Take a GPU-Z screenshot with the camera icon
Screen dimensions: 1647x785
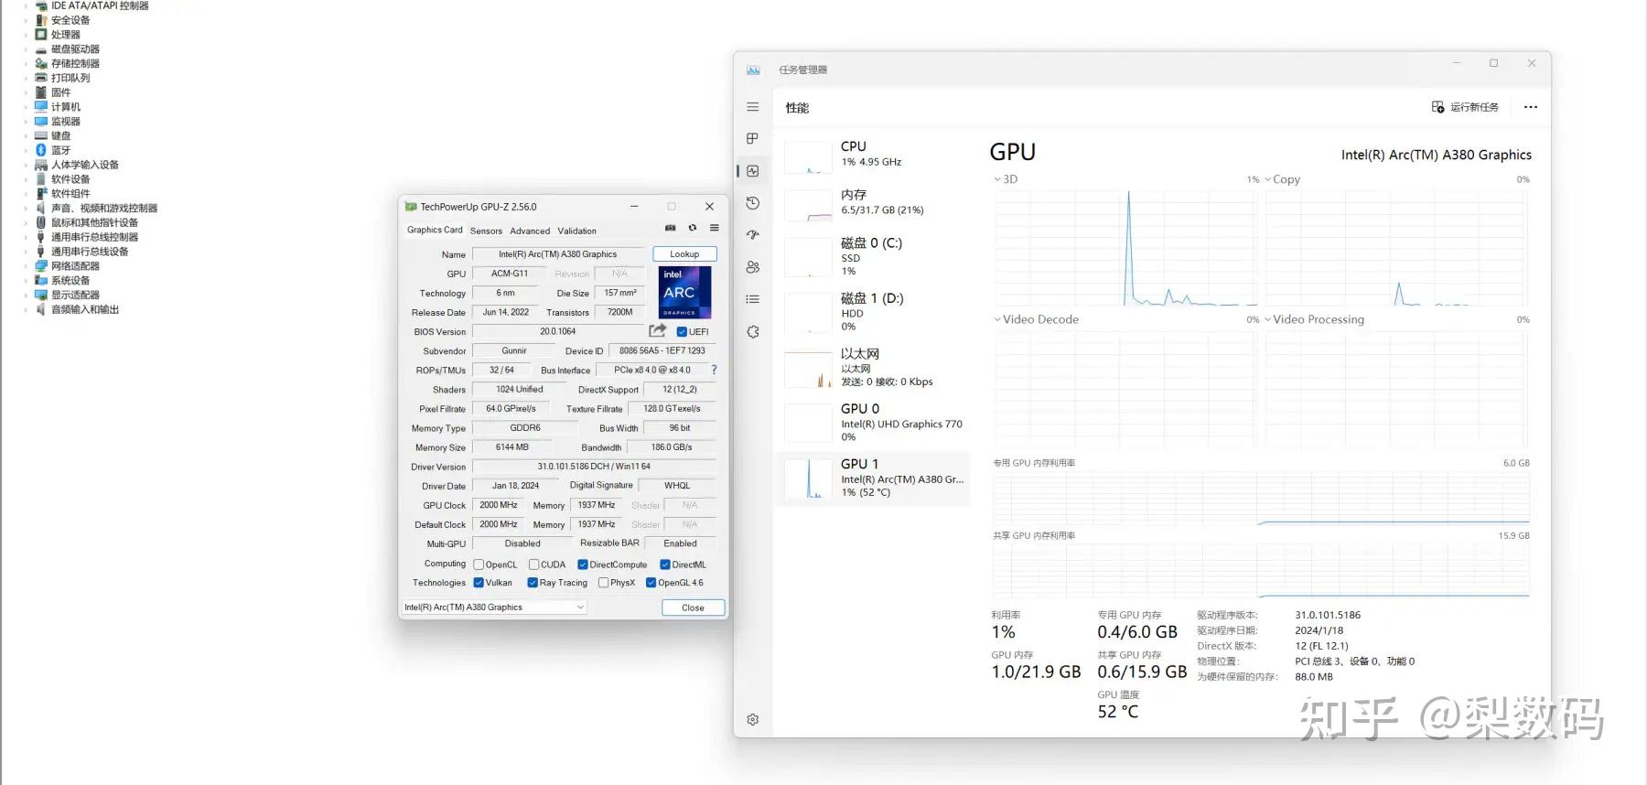point(670,228)
